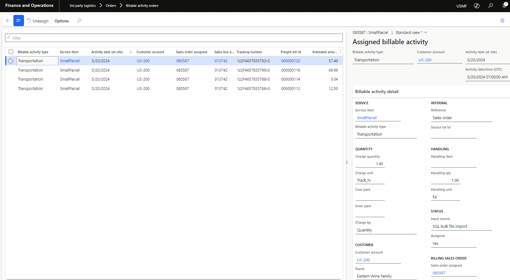Open US-200 link under header Customer account
The height and width of the screenshot is (280, 510).
(x=425, y=60)
